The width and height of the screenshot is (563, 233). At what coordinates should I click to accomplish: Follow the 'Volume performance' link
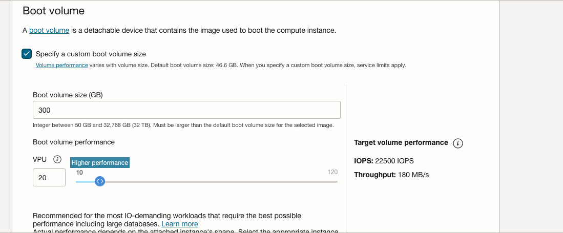pyautogui.click(x=62, y=66)
